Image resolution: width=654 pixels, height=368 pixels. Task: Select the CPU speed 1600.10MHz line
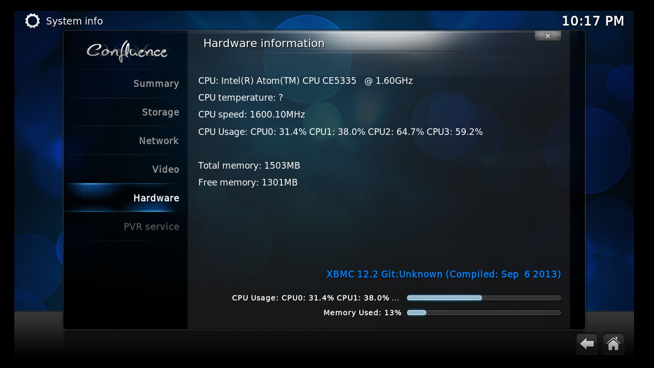[x=251, y=114]
